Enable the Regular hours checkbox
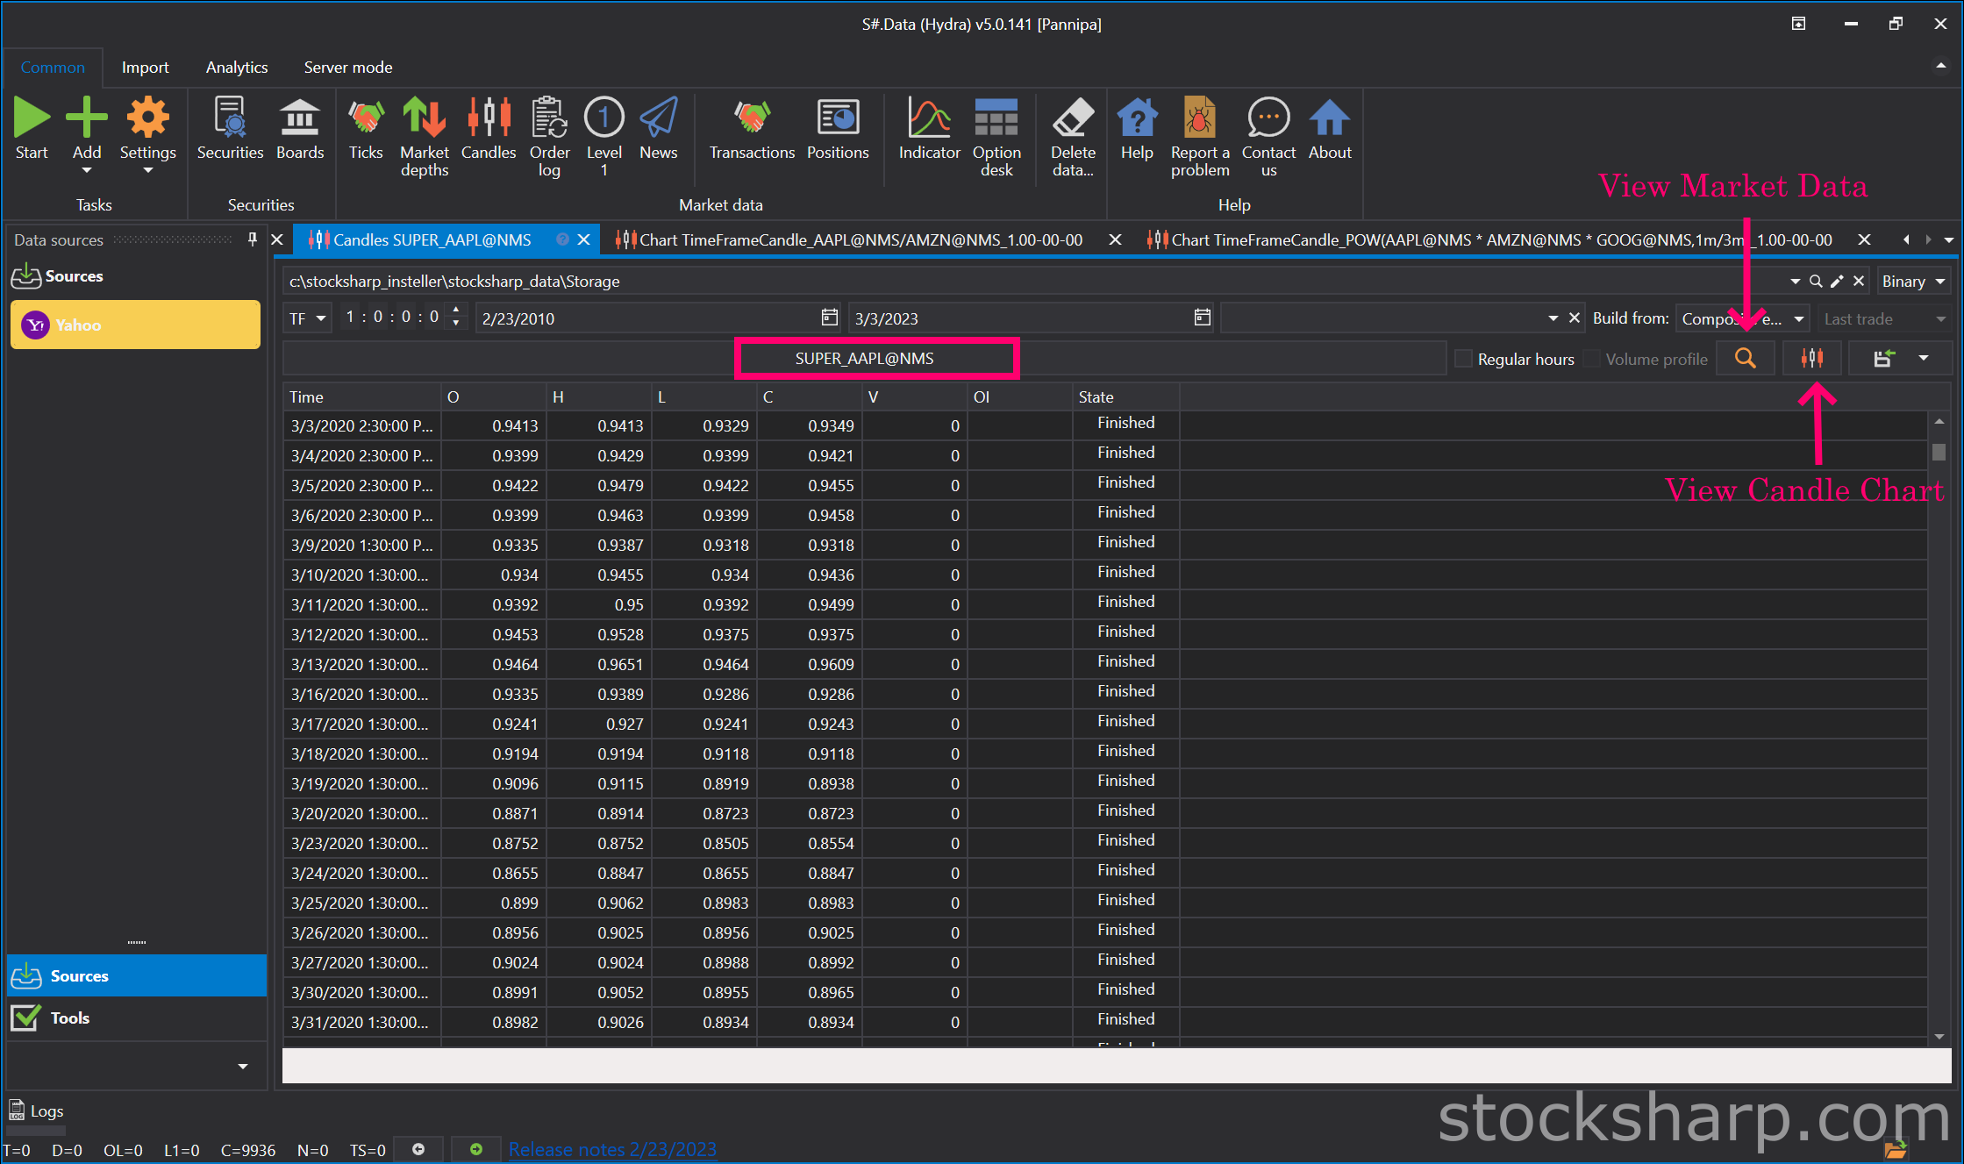This screenshot has width=1964, height=1164. [x=1463, y=359]
